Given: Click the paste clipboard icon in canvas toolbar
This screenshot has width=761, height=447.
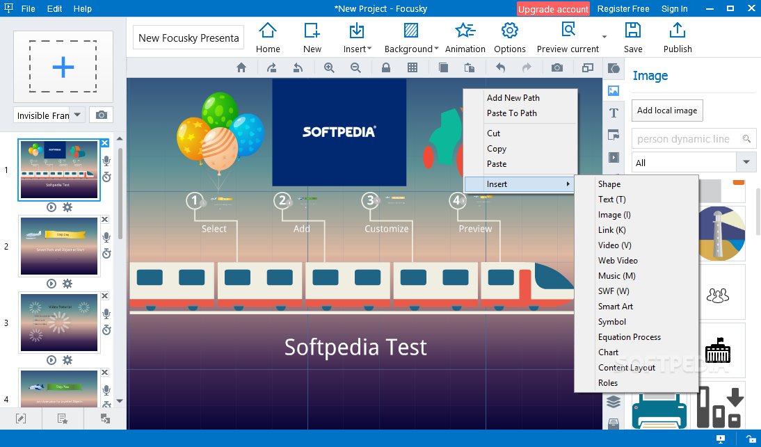Looking at the screenshot, I should coord(470,68).
